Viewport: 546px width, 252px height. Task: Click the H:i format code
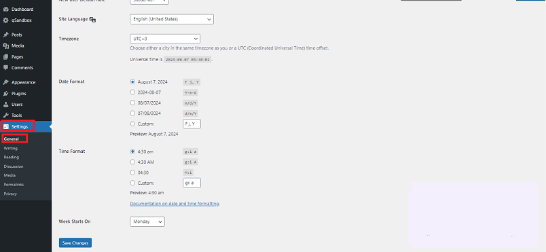pyautogui.click(x=188, y=173)
